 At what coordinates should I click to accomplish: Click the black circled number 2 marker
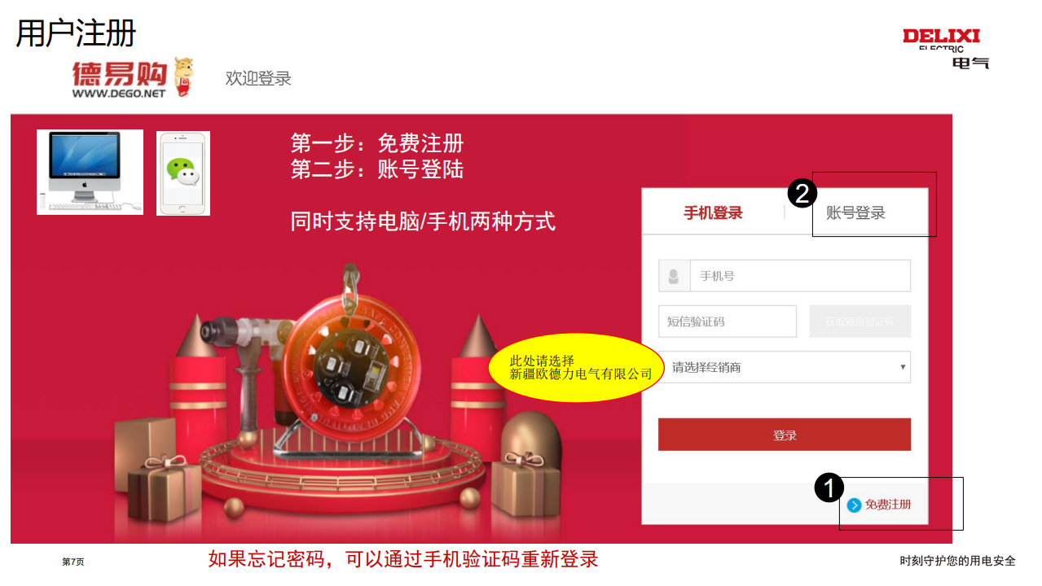point(802,194)
